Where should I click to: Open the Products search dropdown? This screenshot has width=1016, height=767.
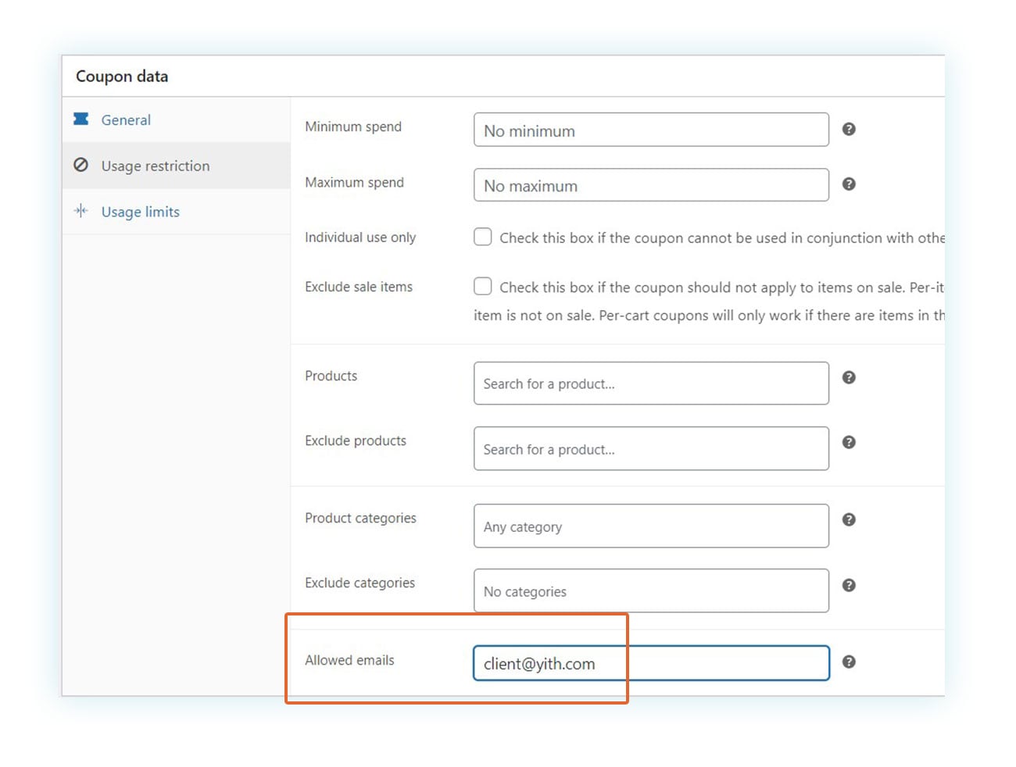(650, 383)
